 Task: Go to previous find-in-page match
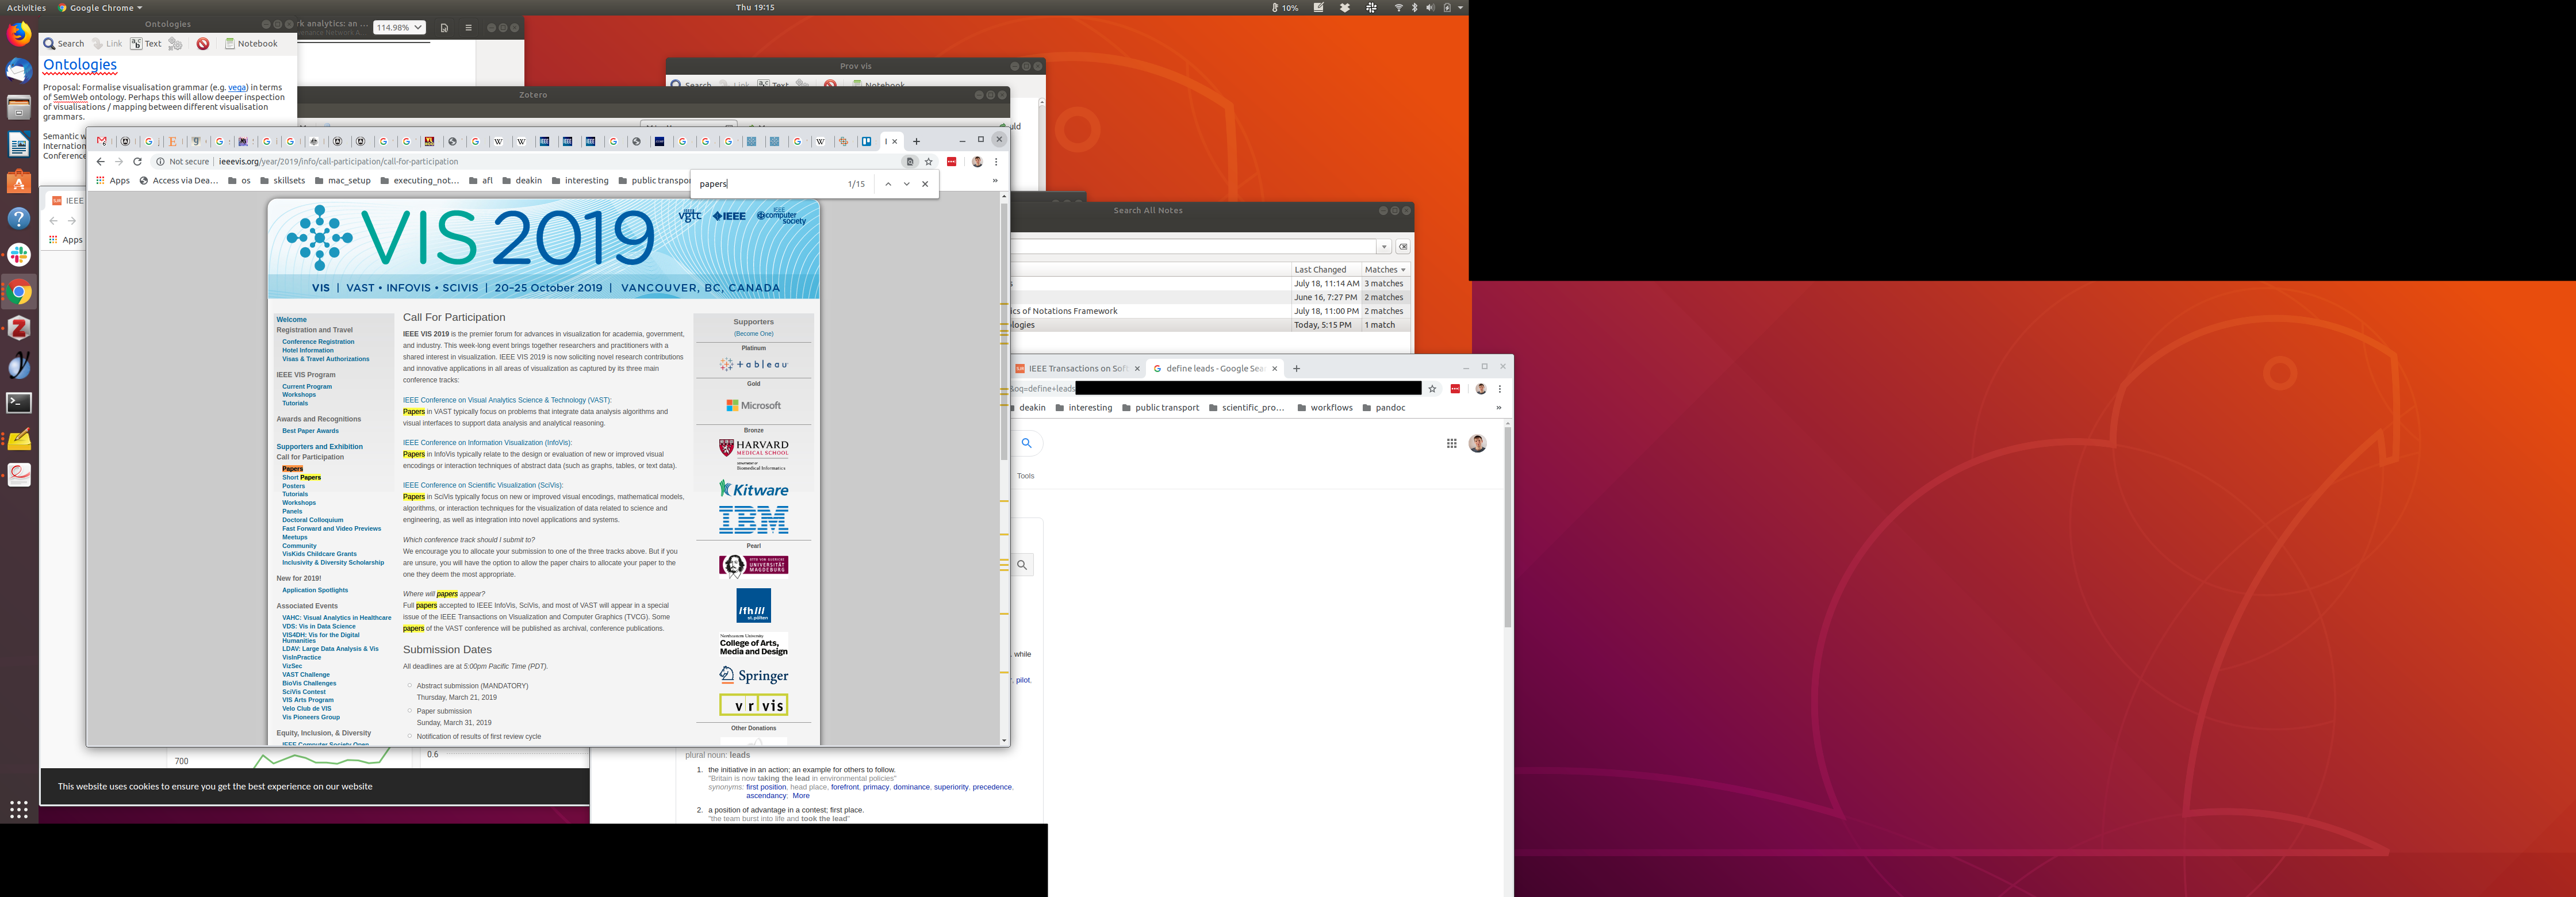[x=888, y=184]
